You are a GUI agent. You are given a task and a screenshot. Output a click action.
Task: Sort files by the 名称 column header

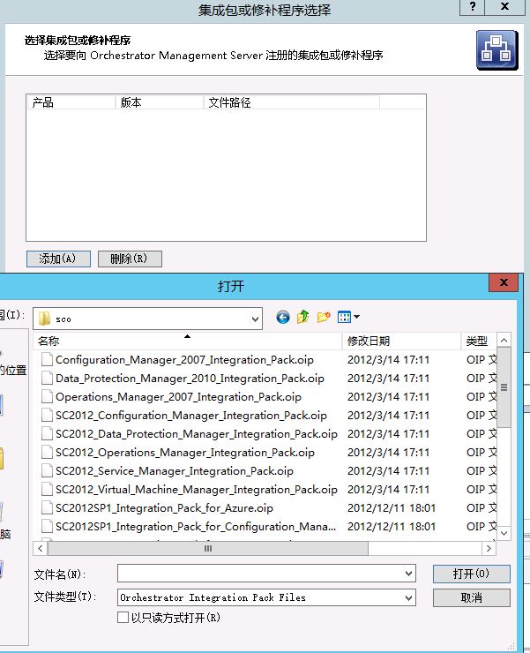[187, 342]
